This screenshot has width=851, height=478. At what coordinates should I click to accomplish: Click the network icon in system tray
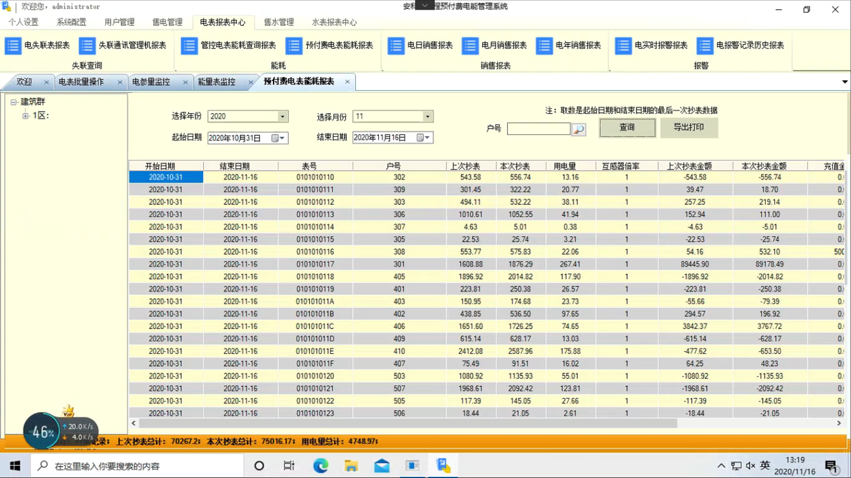pos(736,466)
